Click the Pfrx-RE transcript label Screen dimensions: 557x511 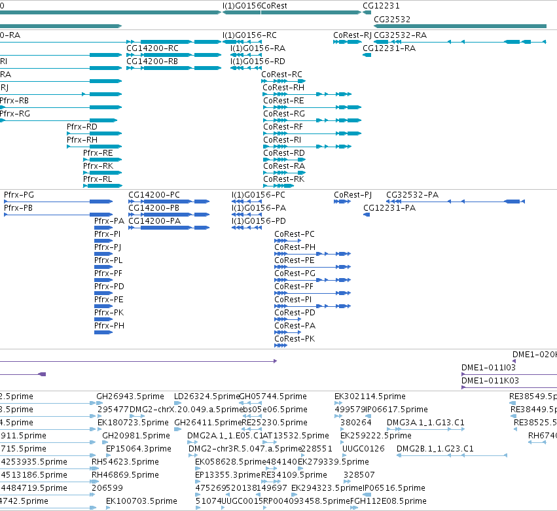click(x=98, y=153)
